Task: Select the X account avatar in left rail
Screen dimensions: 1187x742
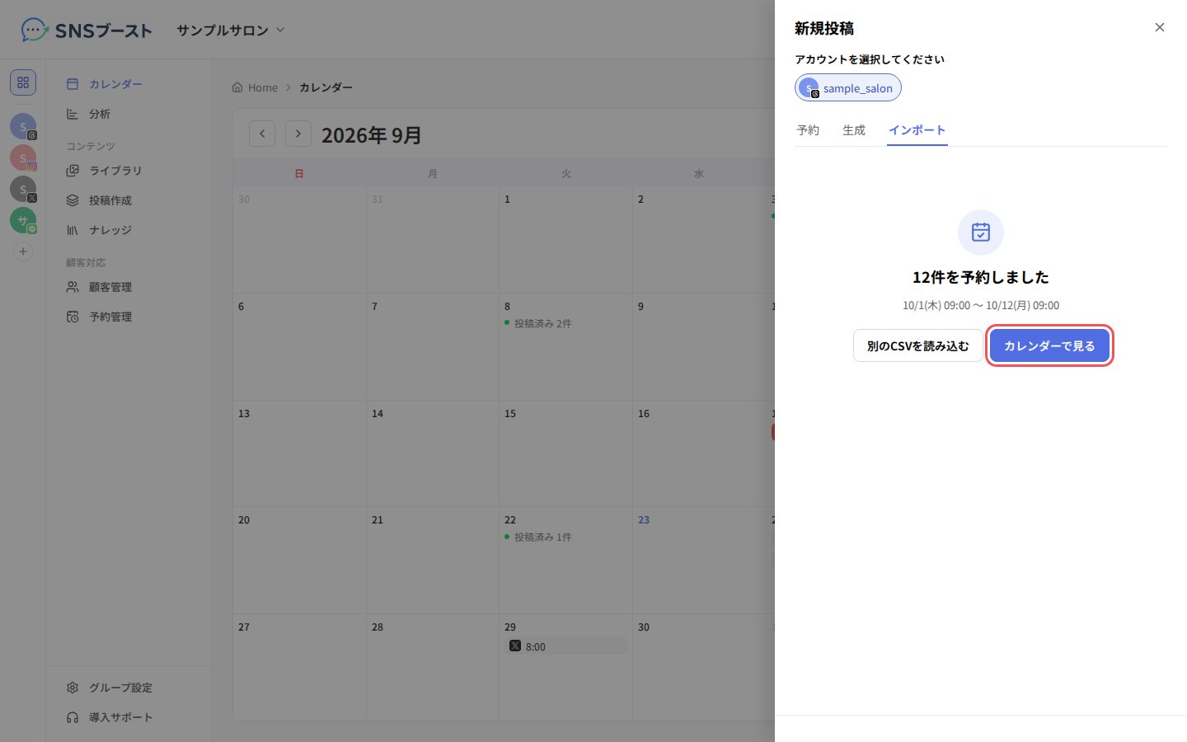Action: 23,189
